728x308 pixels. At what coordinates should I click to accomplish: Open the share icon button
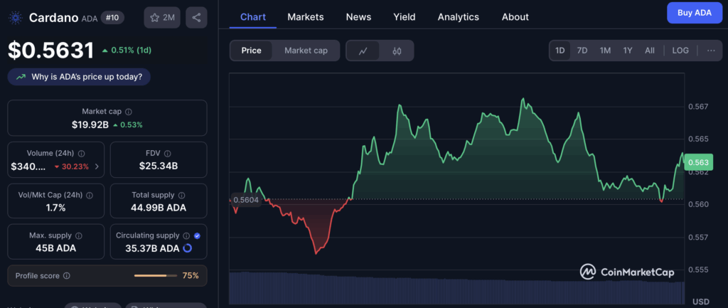click(196, 18)
